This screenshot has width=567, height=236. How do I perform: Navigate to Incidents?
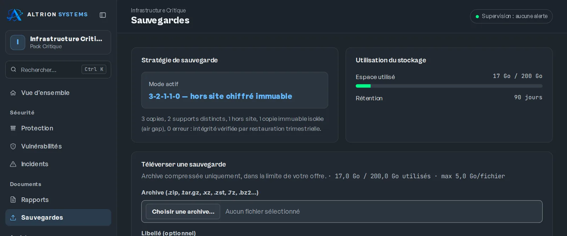58,164
